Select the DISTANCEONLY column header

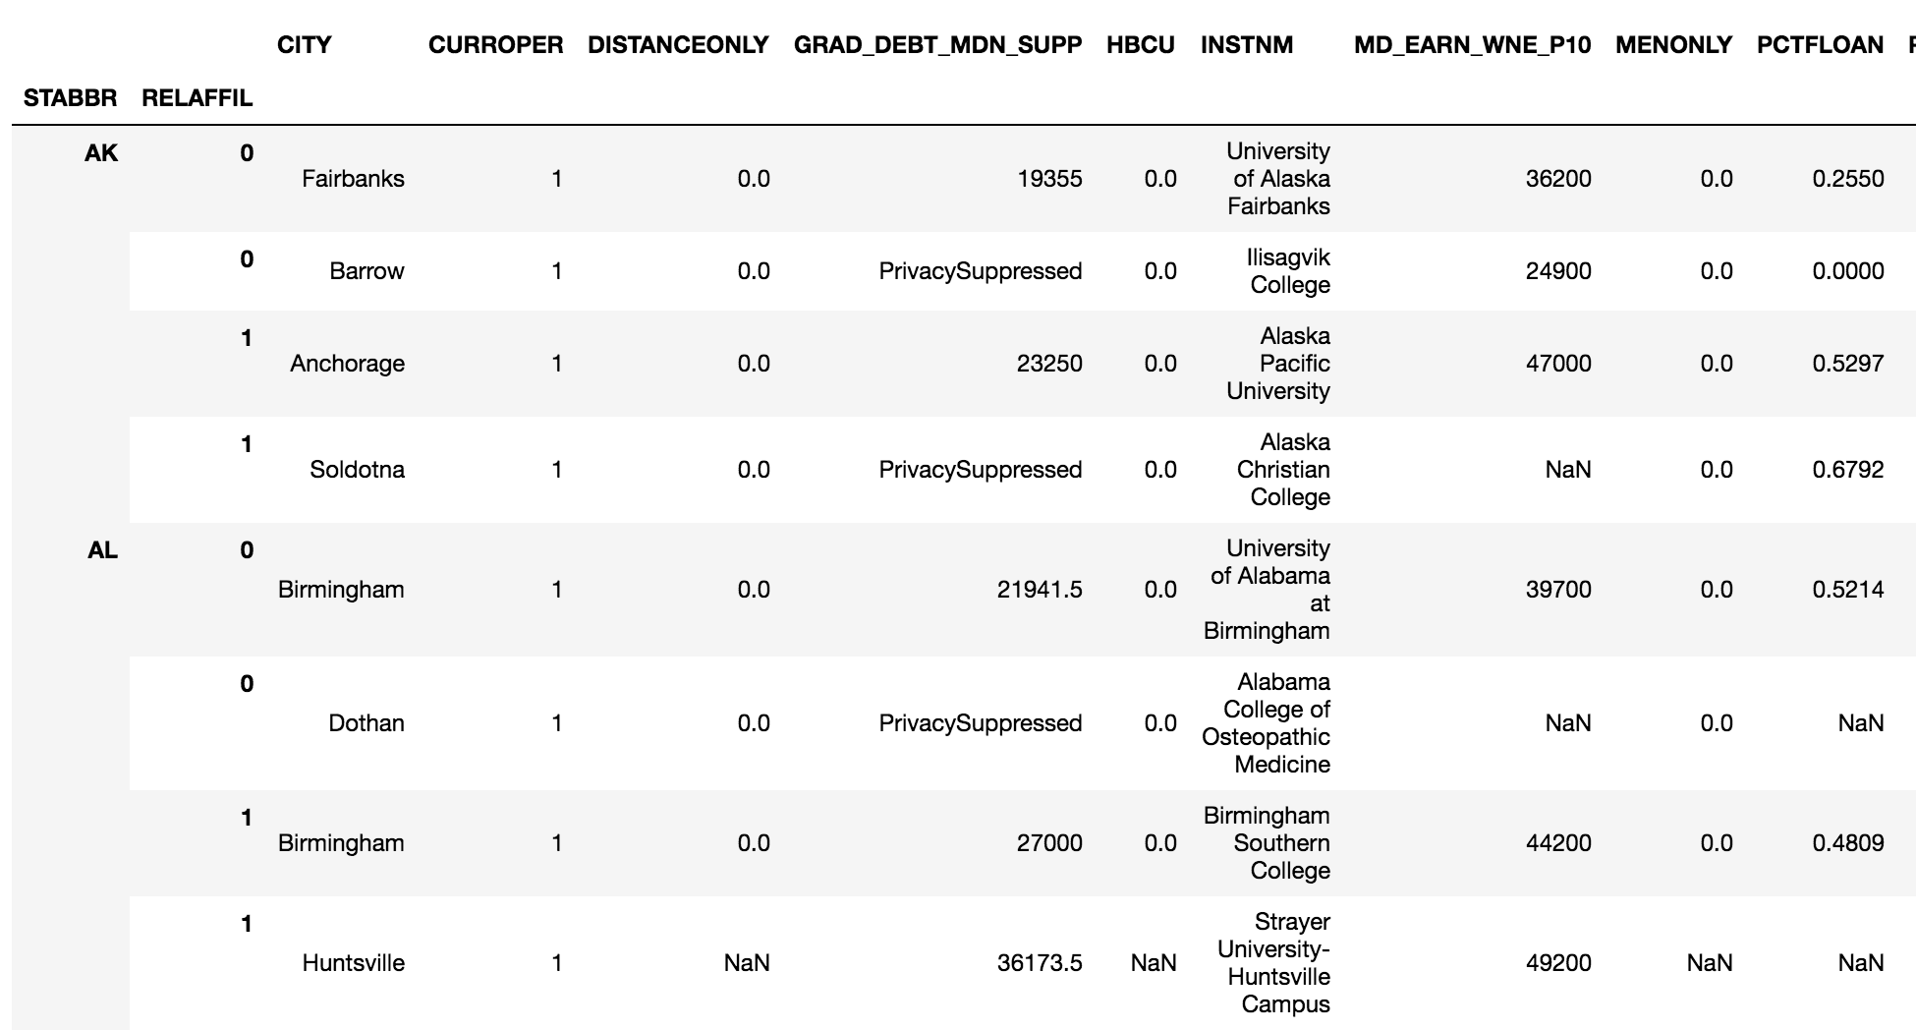pyautogui.click(x=677, y=45)
